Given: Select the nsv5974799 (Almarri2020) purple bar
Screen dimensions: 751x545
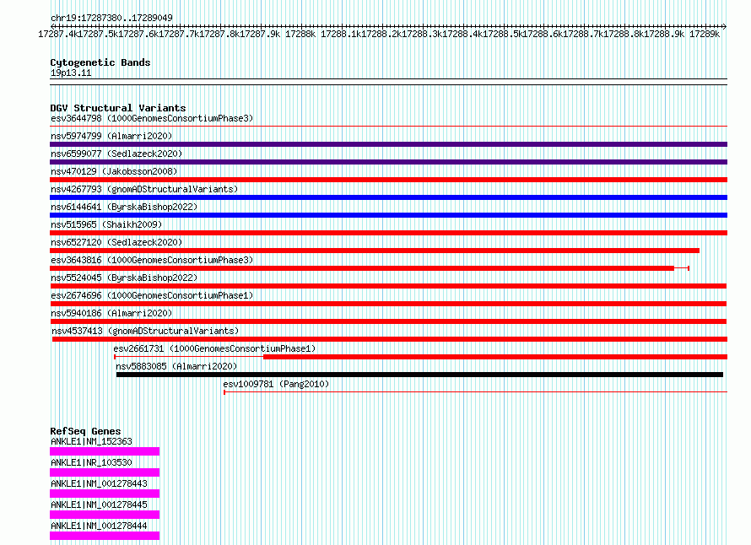Looking at the screenshot, I should [388, 144].
